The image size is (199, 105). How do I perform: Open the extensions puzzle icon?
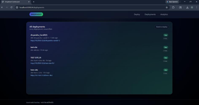(173, 7)
